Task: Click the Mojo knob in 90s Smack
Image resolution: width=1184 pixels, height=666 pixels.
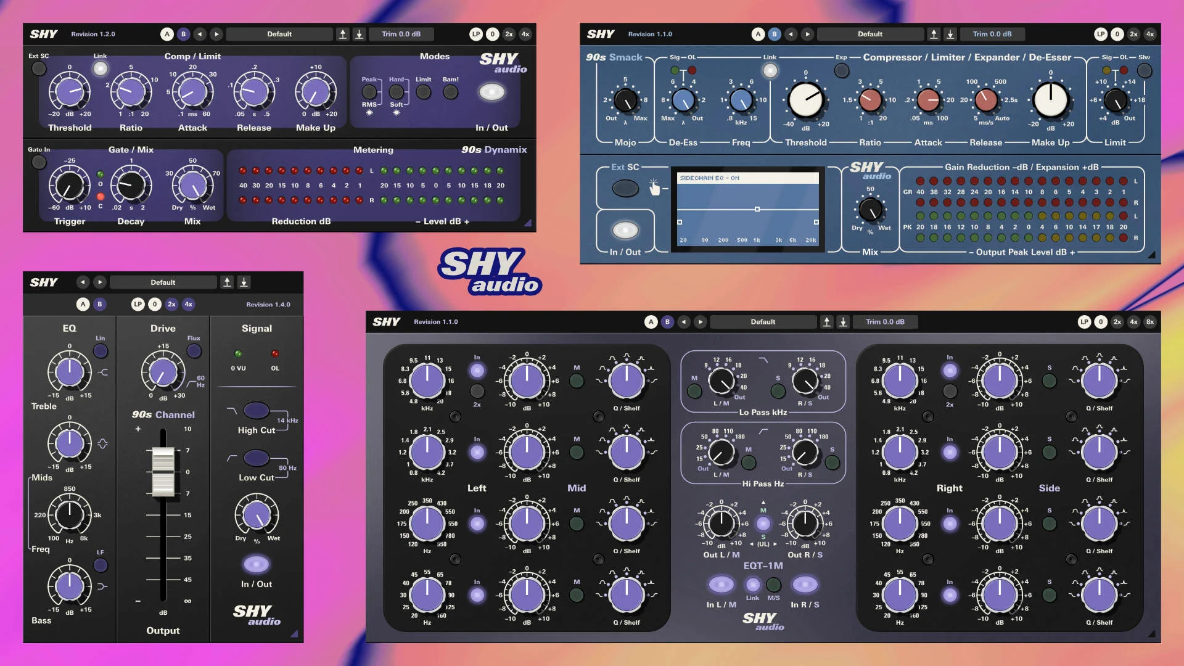Action: click(x=626, y=100)
